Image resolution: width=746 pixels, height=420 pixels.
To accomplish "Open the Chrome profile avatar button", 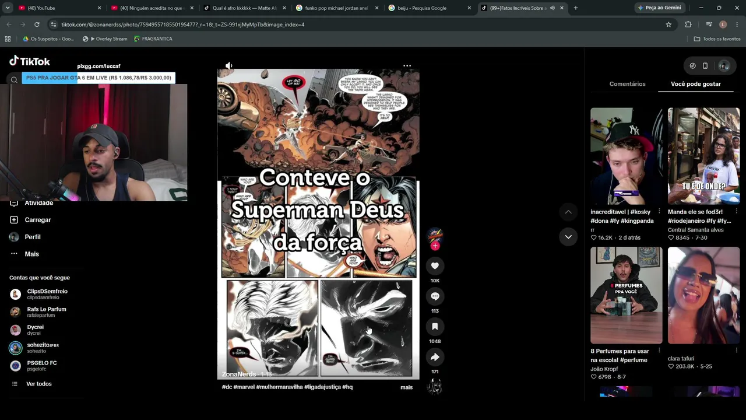I will [x=723, y=24].
